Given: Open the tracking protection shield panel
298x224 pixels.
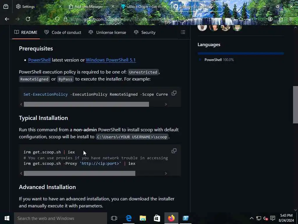Looking at the screenshot, I should (x=57, y=19).
